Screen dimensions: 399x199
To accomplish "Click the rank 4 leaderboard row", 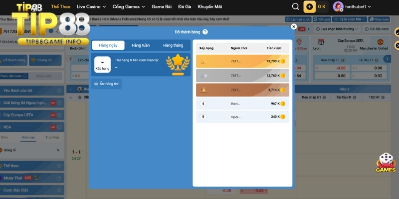I will (x=242, y=103).
